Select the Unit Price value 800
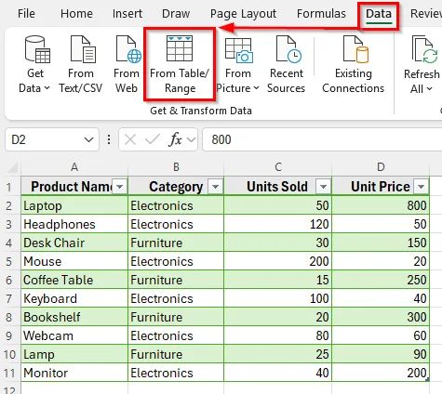Screen dimensions: 442x394 (381, 205)
